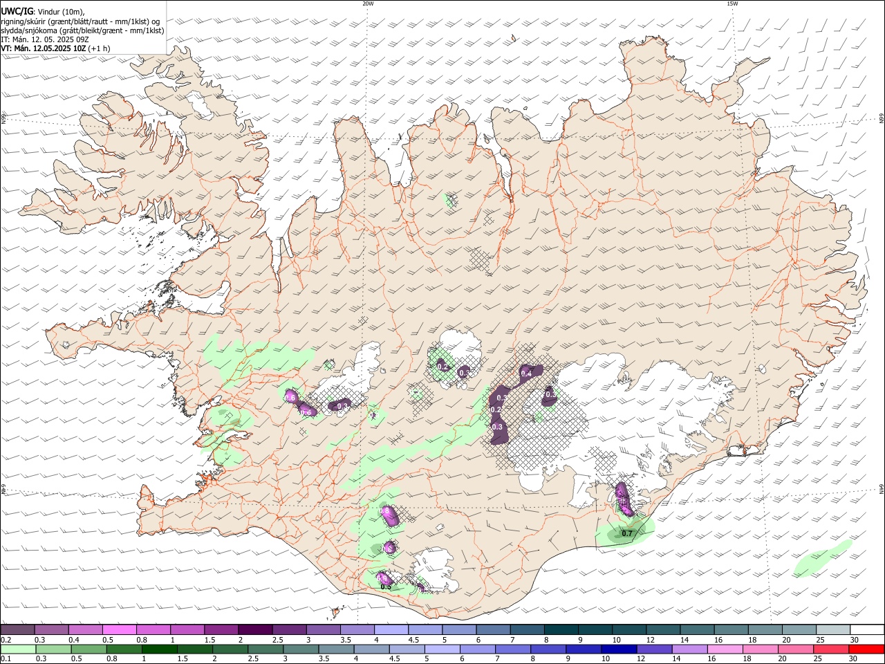Click the 15W longitude label
This screenshot has width=885, height=664.
[732, 3]
